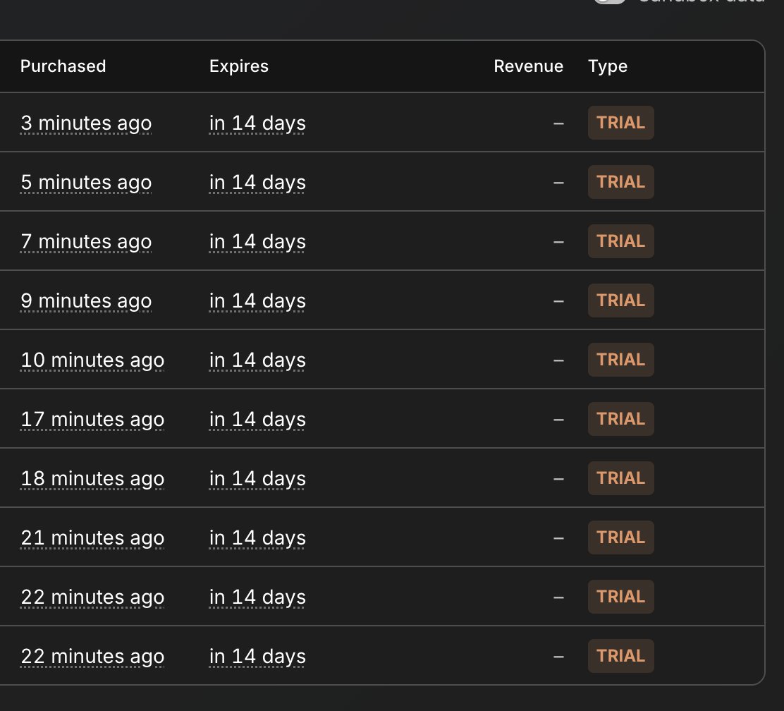Select the '21 minutes ago' purchase time

tap(92, 538)
